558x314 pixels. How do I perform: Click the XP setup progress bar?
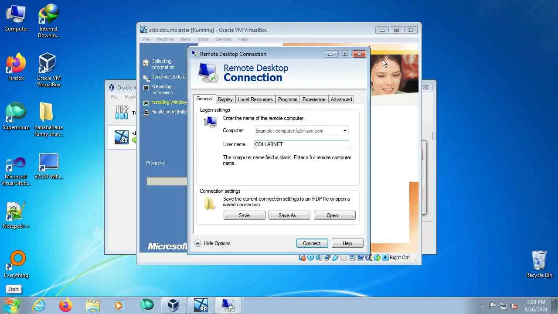[x=167, y=181]
